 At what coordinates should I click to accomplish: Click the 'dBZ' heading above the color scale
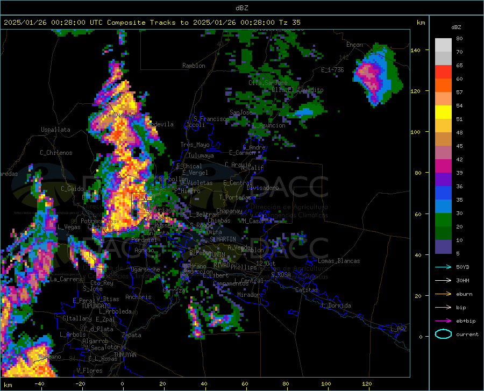click(x=456, y=27)
